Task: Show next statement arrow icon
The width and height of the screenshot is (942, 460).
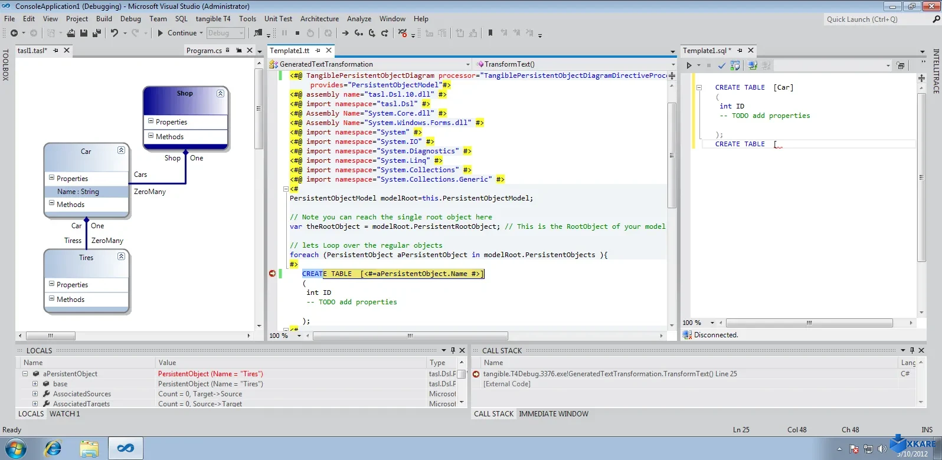Action: point(345,33)
